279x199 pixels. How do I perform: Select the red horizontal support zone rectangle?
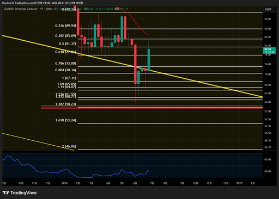click(x=151, y=107)
